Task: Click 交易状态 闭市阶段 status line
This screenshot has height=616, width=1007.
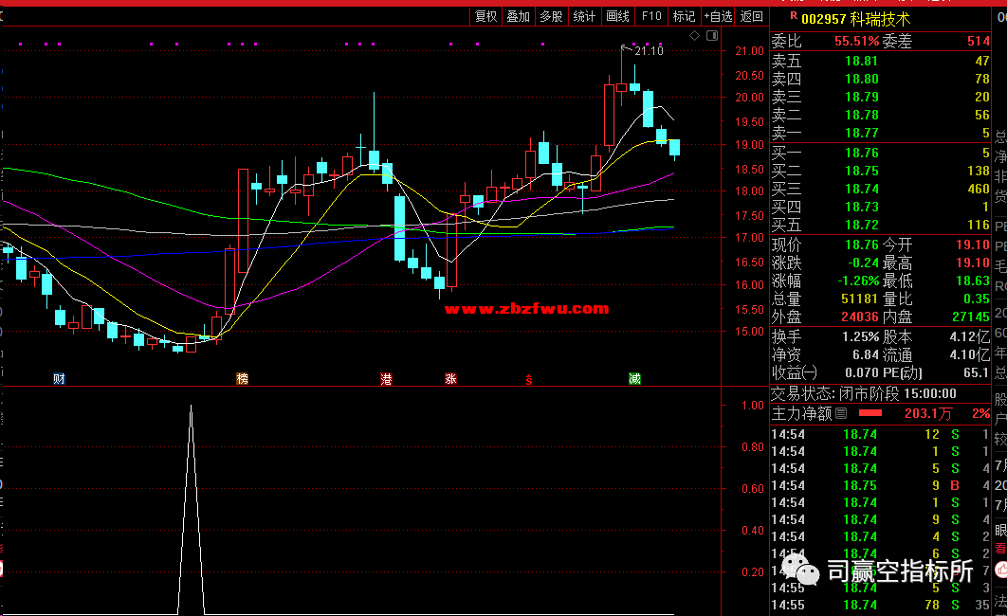Action: pyautogui.click(x=864, y=393)
